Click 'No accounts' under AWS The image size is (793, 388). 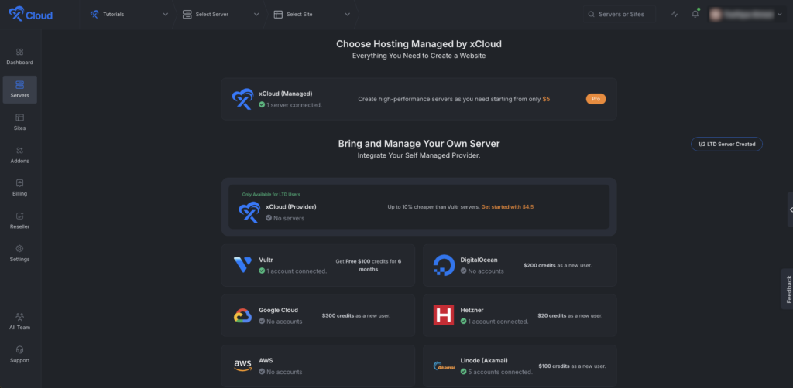[x=284, y=372]
